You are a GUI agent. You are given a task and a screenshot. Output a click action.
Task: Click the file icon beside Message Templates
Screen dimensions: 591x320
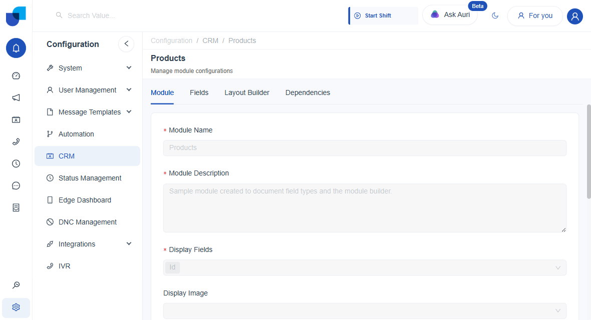click(50, 112)
